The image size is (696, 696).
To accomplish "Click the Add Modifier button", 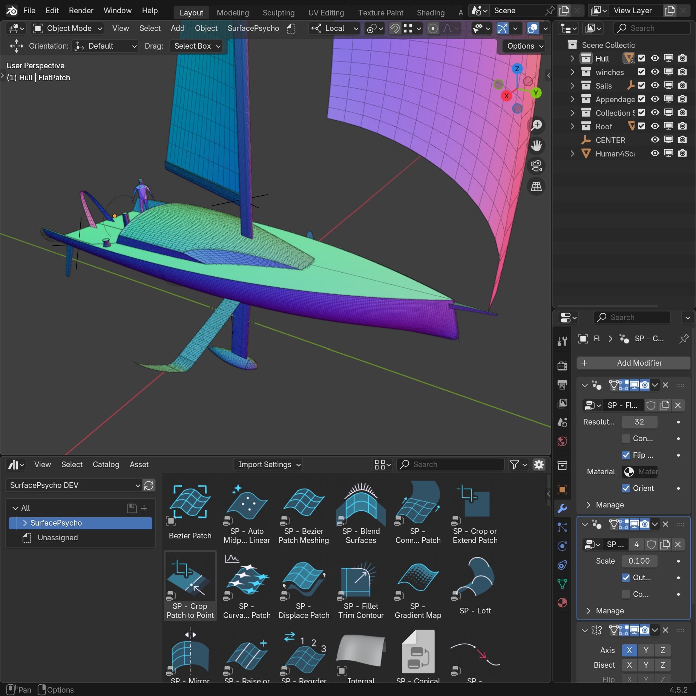I will pos(633,363).
